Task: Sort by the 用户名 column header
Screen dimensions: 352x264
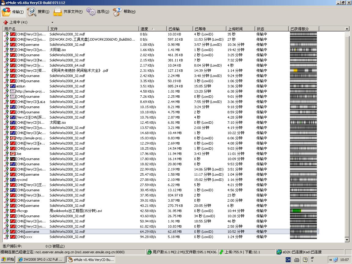Action: (26, 29)
